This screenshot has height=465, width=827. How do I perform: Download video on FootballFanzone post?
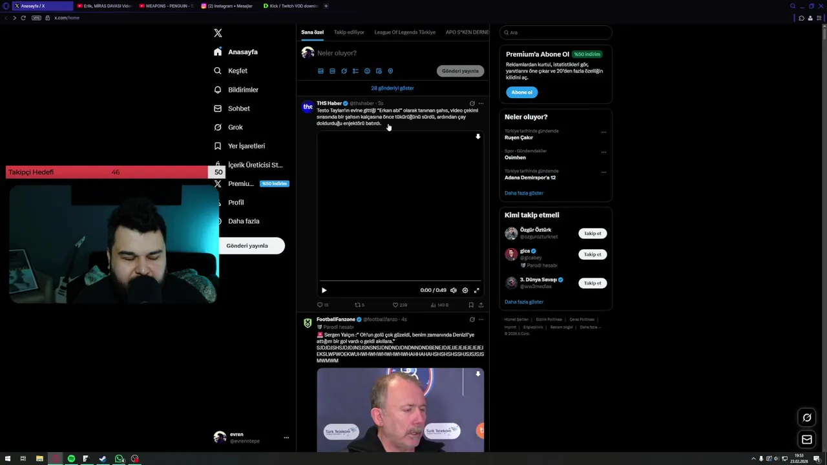pos(478,374)
